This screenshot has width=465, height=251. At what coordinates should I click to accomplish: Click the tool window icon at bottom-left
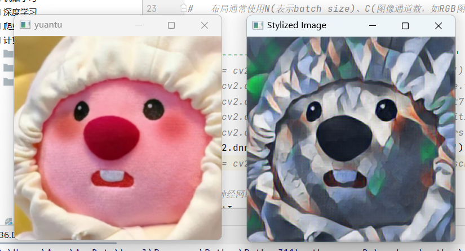pyautogui.click(x=8, y=221)
